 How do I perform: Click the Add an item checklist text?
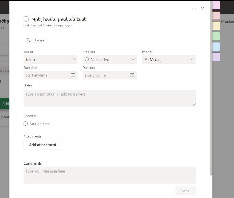coord(40,124)
